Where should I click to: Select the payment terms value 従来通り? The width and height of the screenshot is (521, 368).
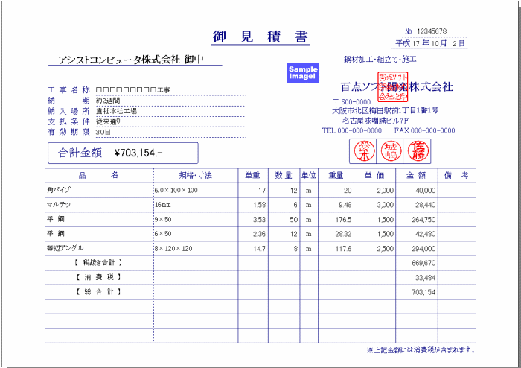109,121
